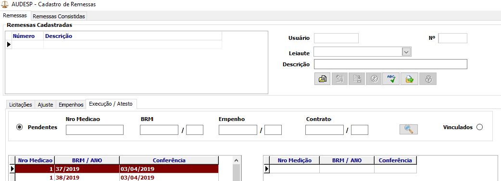Click Conferência header in linked grid

click(395, 160)
